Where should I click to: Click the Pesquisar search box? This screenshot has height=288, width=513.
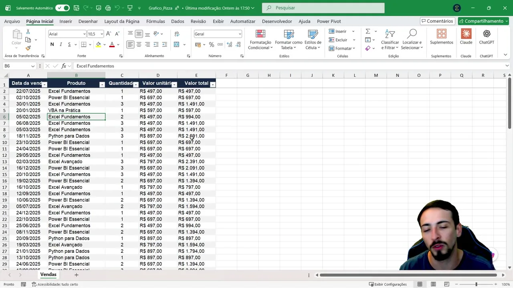point(323,8)
